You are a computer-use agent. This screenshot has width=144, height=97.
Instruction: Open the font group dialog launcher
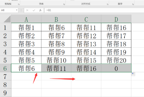click(64, 4)
